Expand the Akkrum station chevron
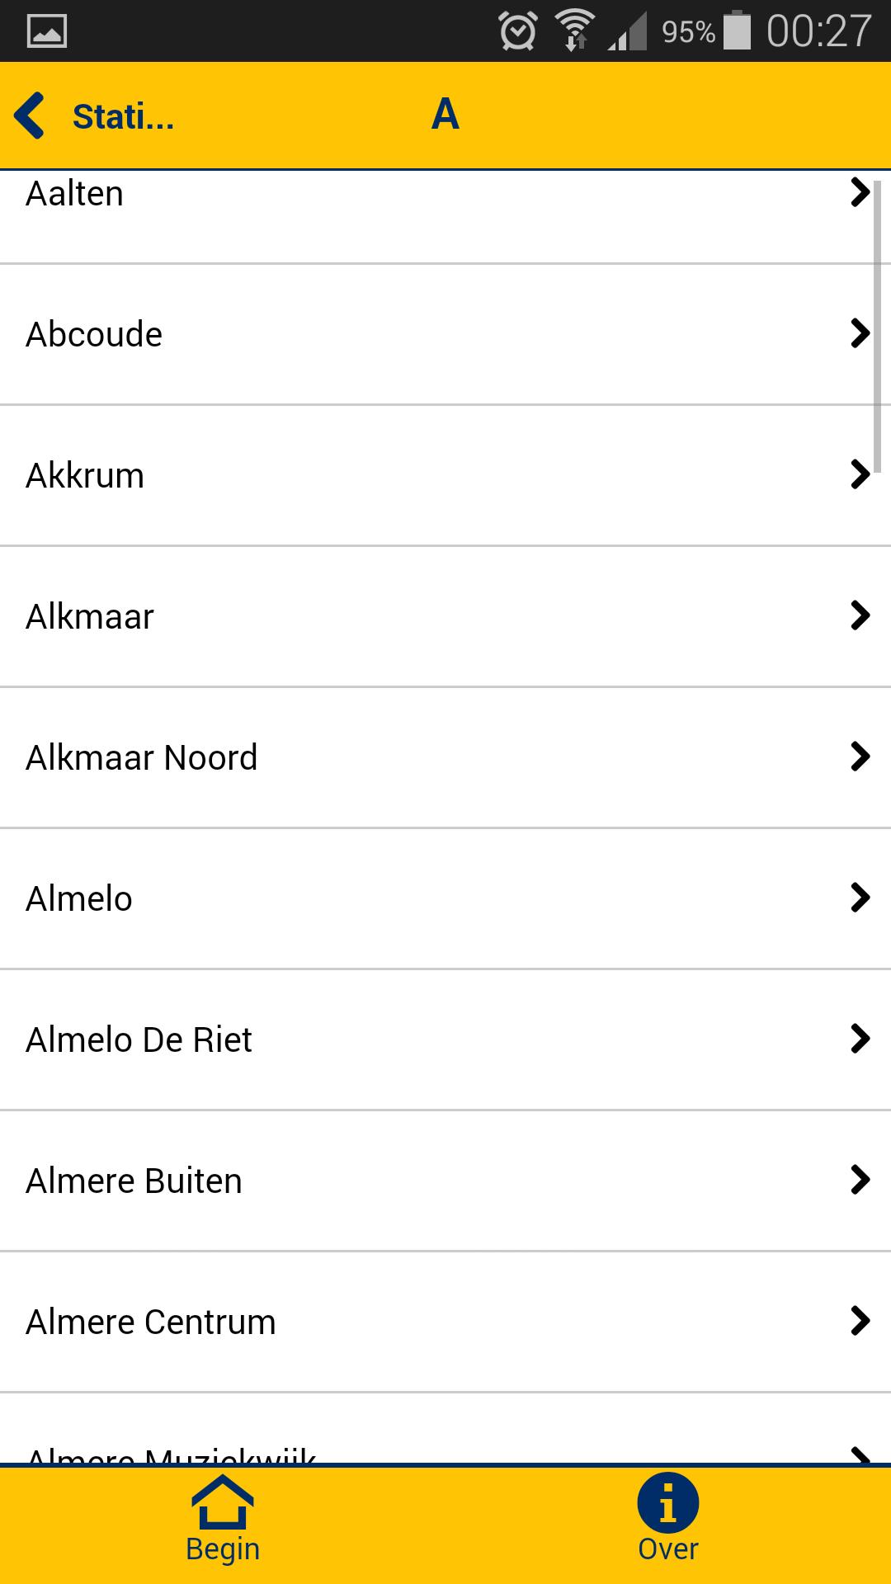The width and height of the screenshot is (891, 1584). [860, 474]
